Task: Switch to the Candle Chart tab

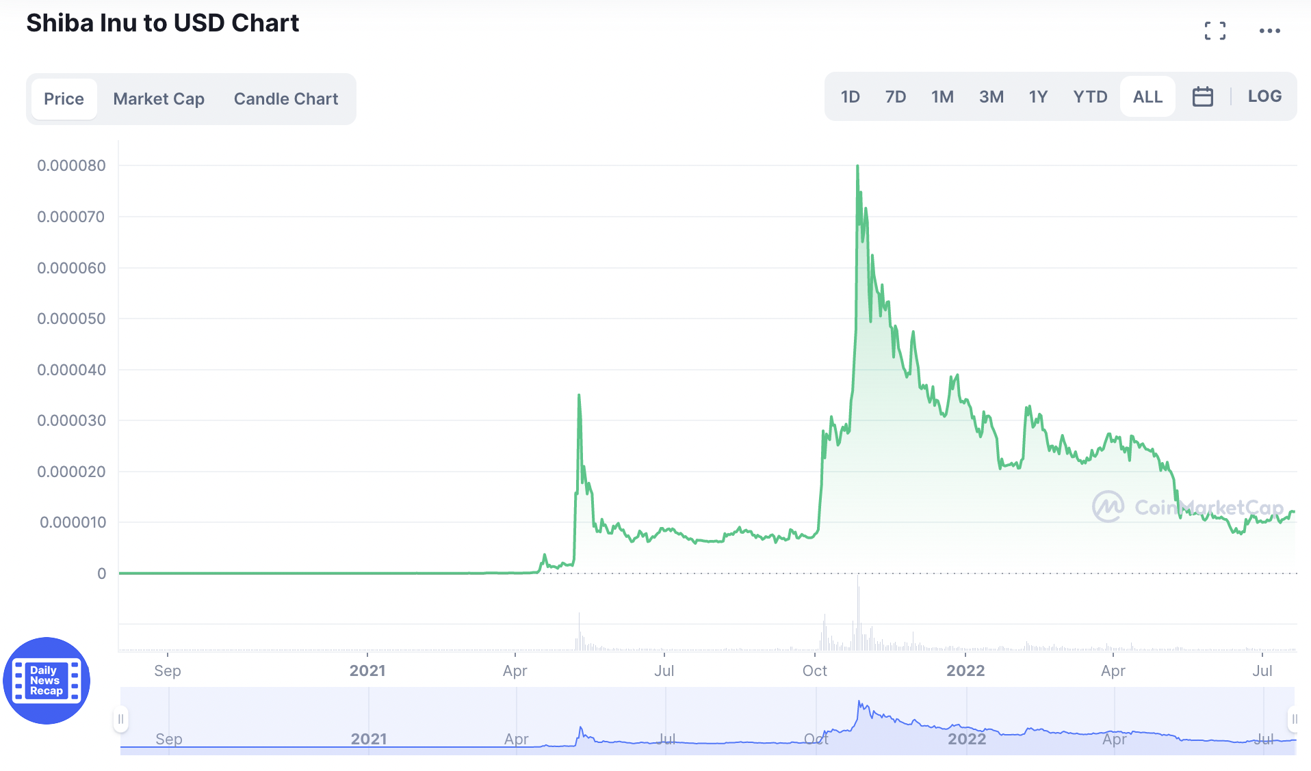Action: click(285, 98)
